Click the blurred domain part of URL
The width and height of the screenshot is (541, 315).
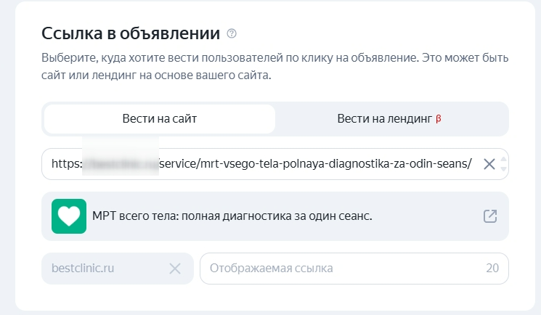click(x=121, y=164)
